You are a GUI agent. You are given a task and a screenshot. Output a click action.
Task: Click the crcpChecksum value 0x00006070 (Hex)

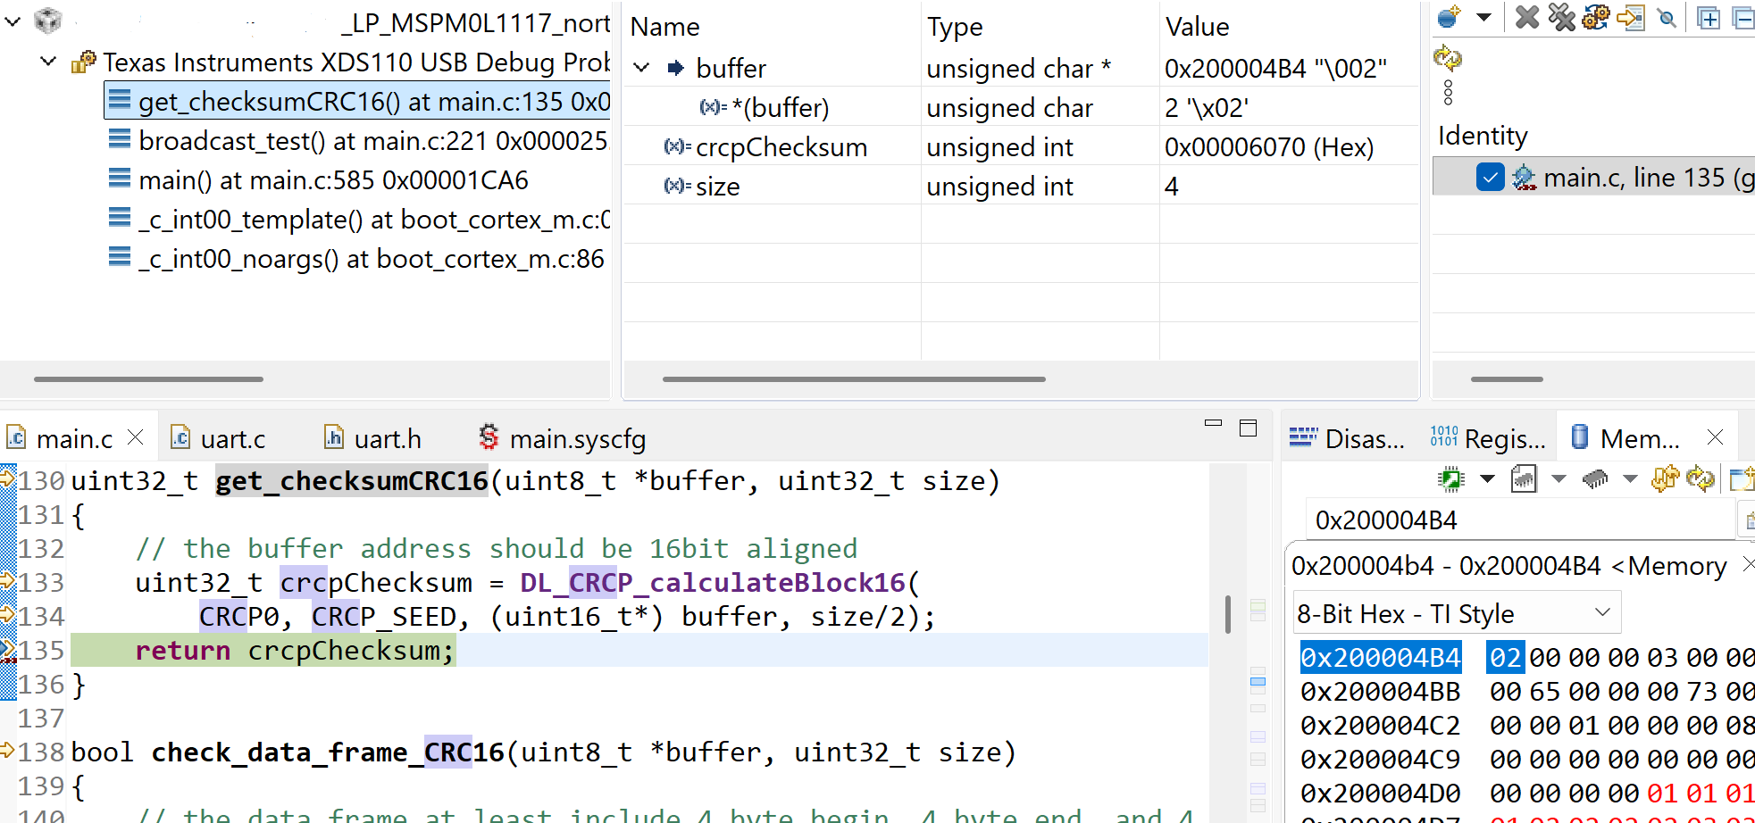(x=1268, y=146)
